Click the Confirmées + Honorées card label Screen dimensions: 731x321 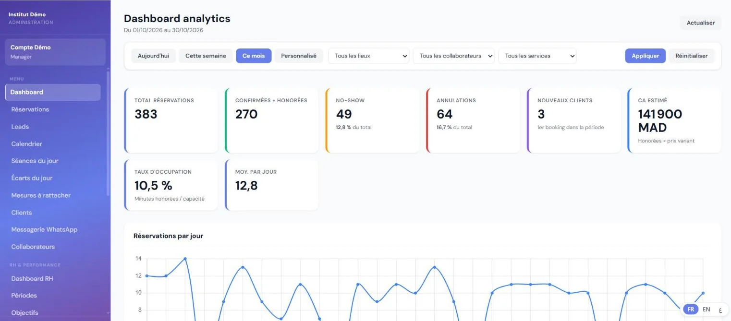[271, 101]
